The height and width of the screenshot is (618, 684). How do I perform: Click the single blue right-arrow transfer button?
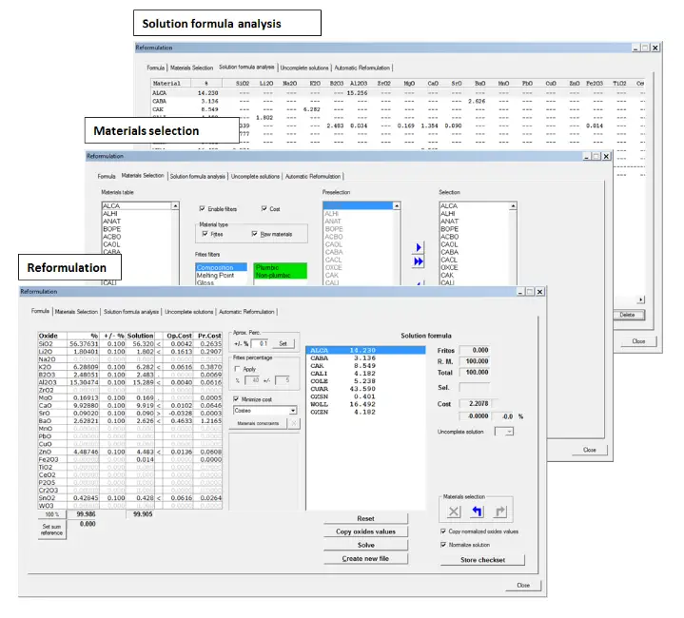(x=420, y=249)
